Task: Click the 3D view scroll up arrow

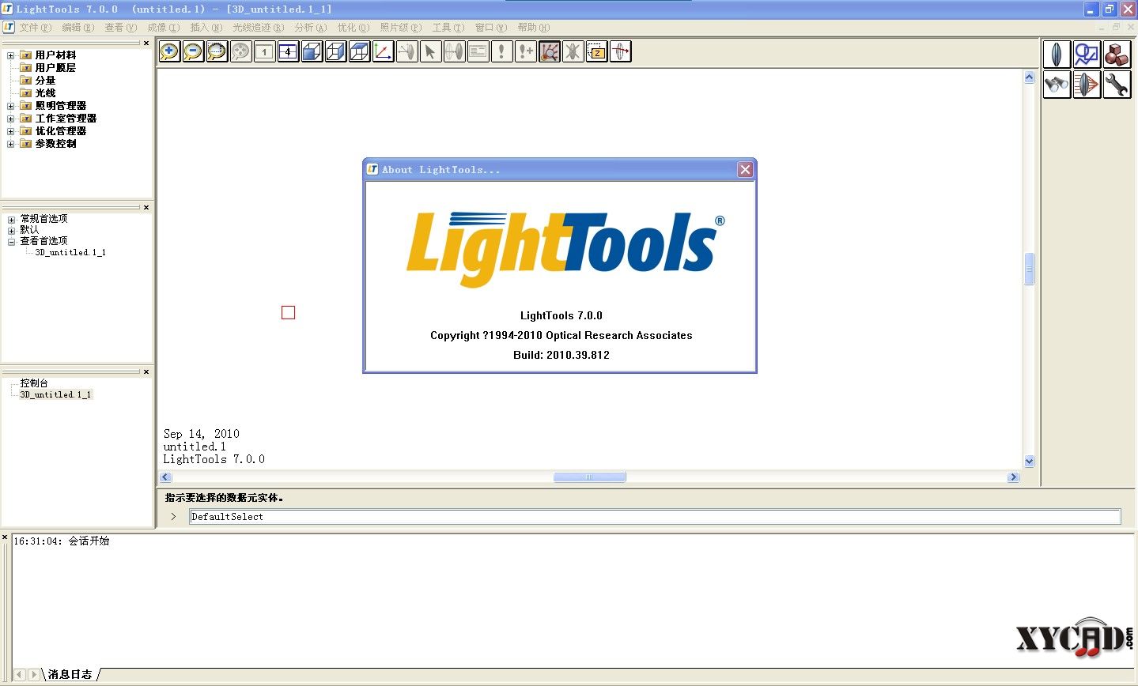Action: click(1029, 77)
